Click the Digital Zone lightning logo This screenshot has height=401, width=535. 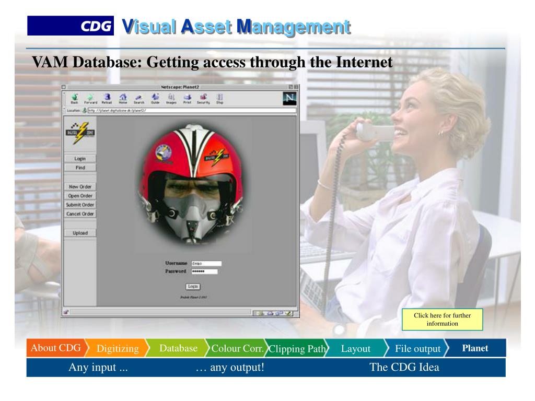tap(80, 133)
